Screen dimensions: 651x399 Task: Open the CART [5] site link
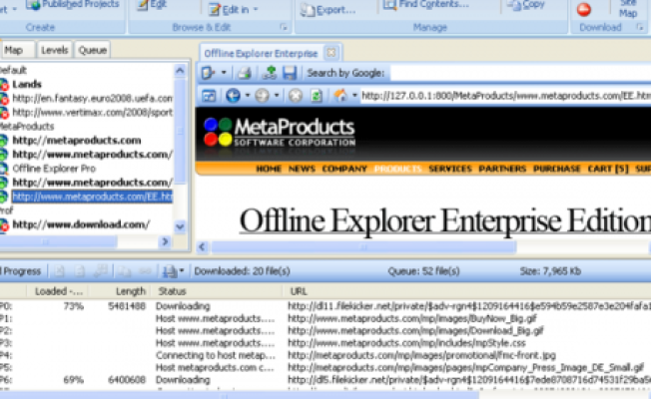point(608,169)
